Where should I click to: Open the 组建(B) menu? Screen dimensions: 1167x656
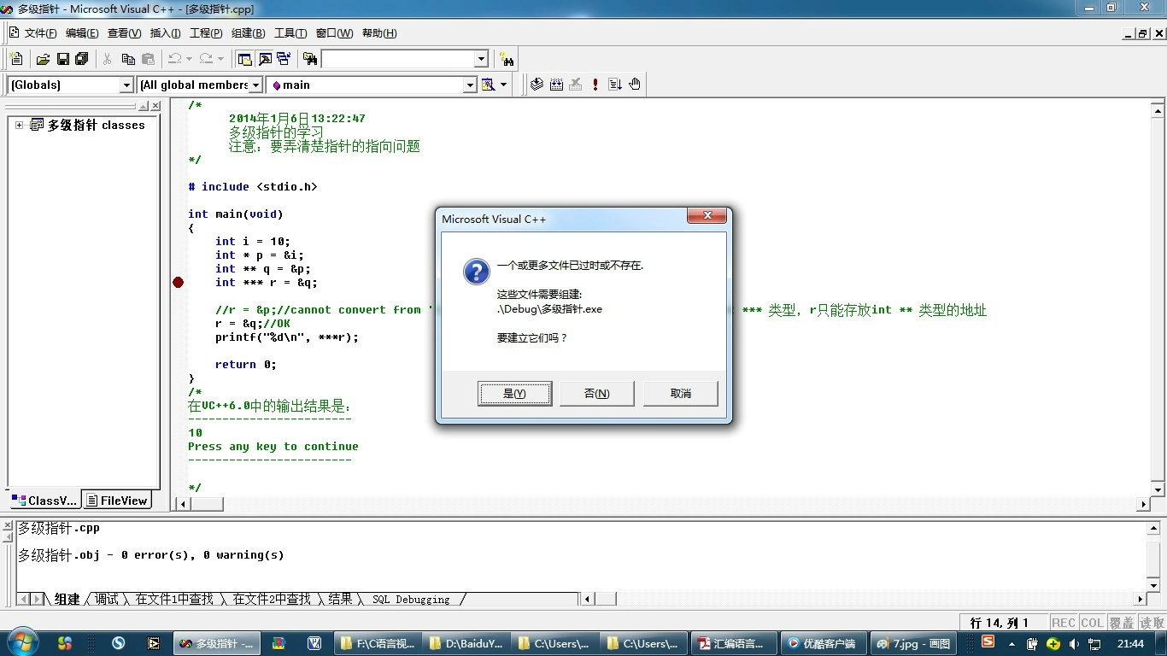tap(248, 33)
